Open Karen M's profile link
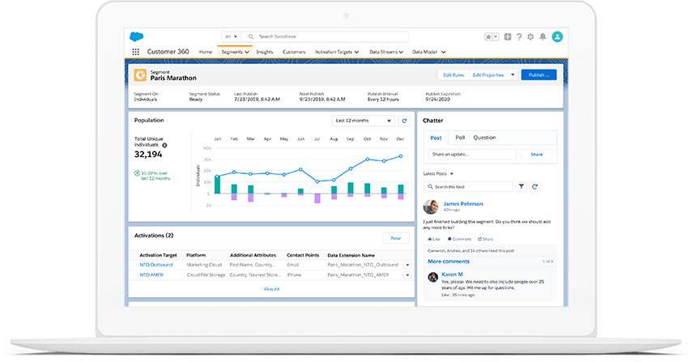 (x=452, y=275)
